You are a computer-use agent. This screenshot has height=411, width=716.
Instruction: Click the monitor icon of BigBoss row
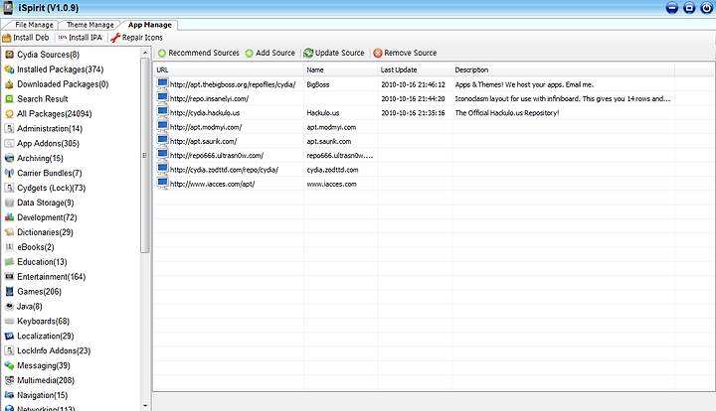pyautogui.click(x=162, y=83)
